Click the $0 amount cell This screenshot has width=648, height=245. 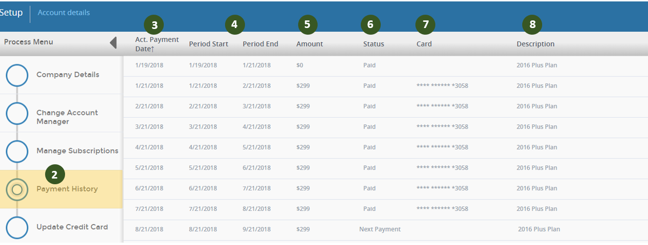(300, 66)
